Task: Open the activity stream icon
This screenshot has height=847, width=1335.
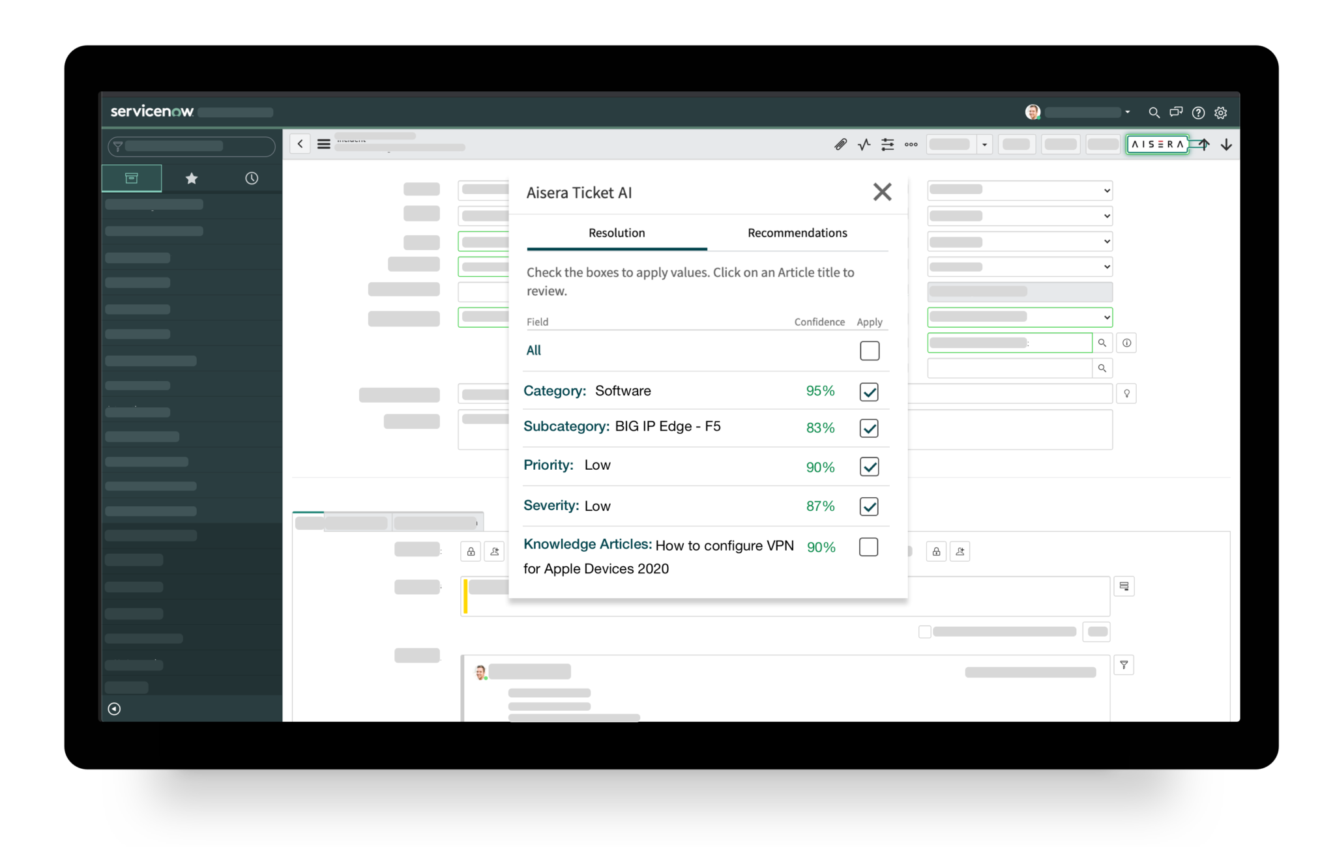Action: point(864,144)
